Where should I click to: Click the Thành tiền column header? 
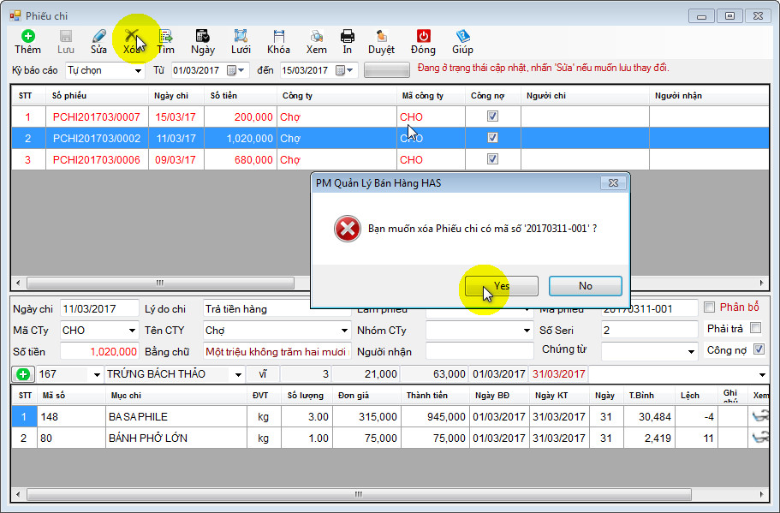[x=435, y=396]
